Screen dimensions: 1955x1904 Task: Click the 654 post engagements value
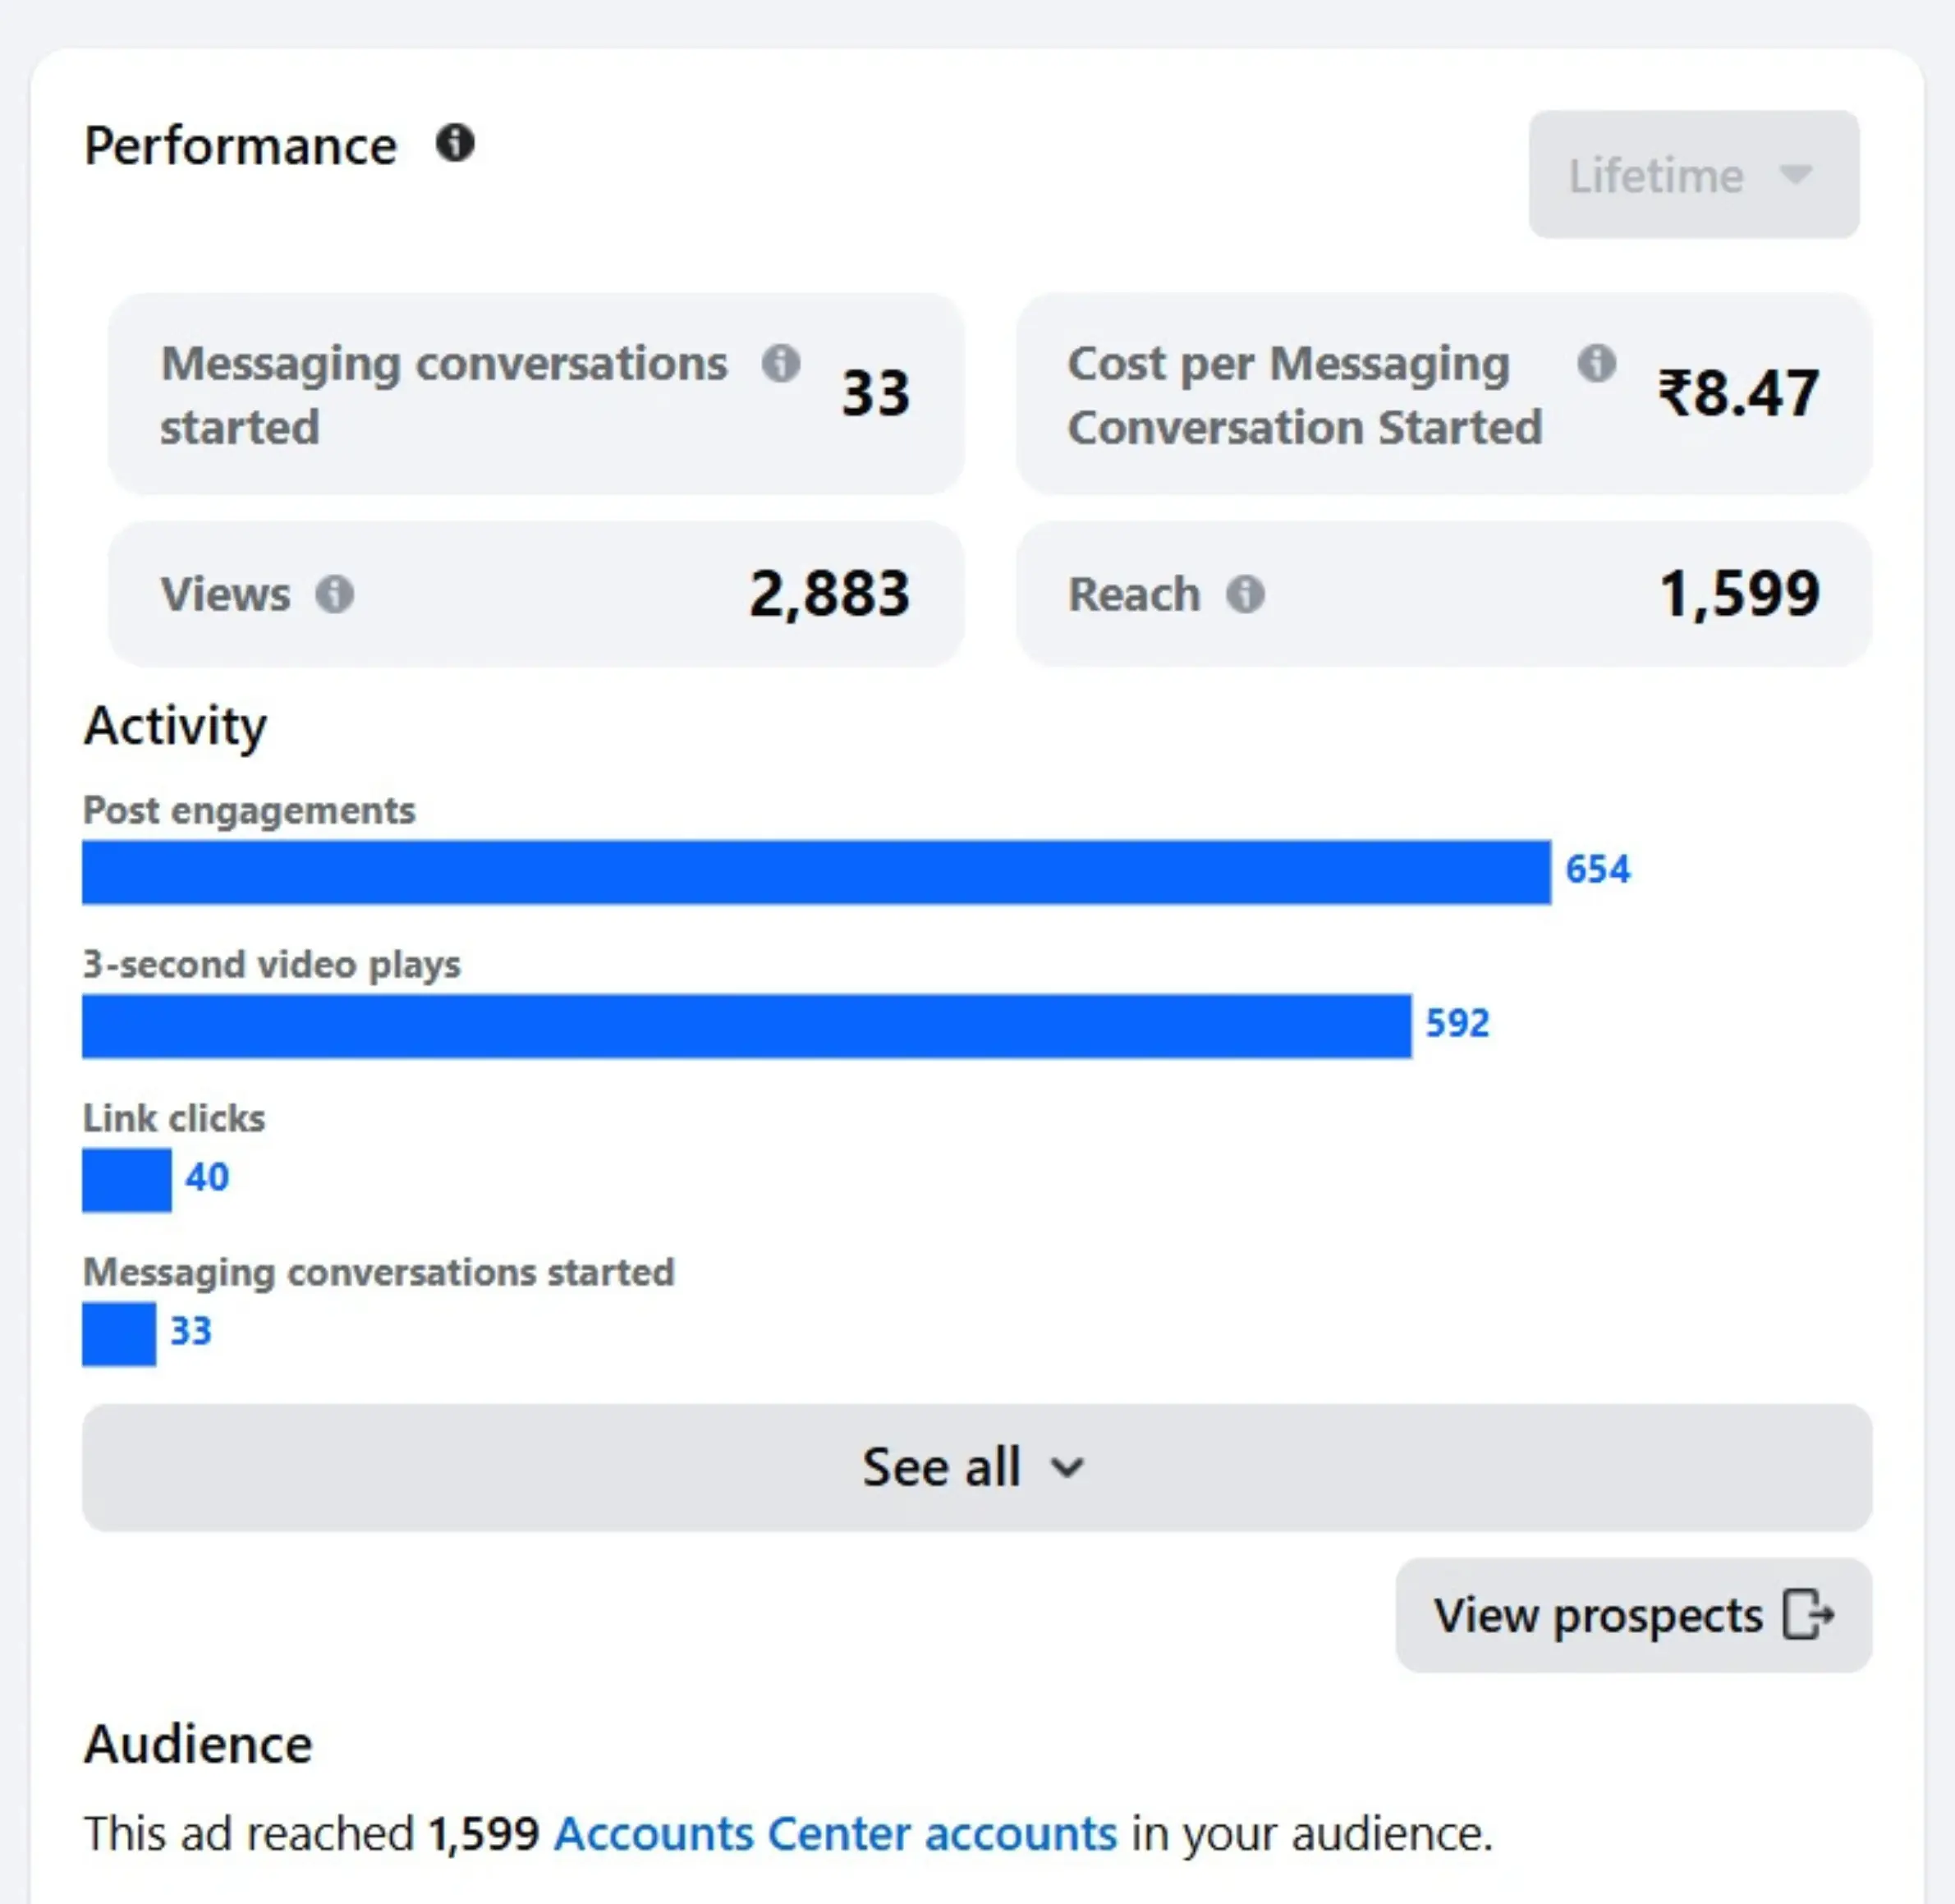point(1597,870)
